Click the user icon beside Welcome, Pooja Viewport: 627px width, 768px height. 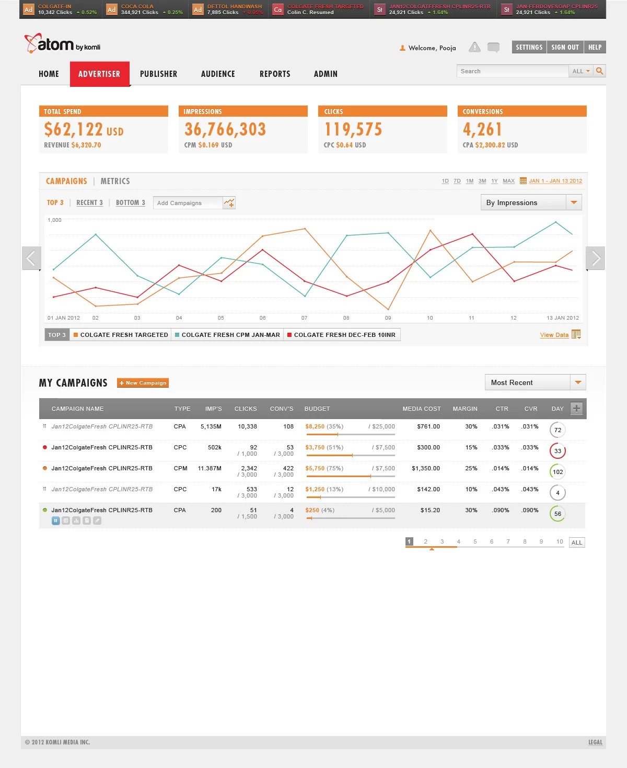click(402, 48)
